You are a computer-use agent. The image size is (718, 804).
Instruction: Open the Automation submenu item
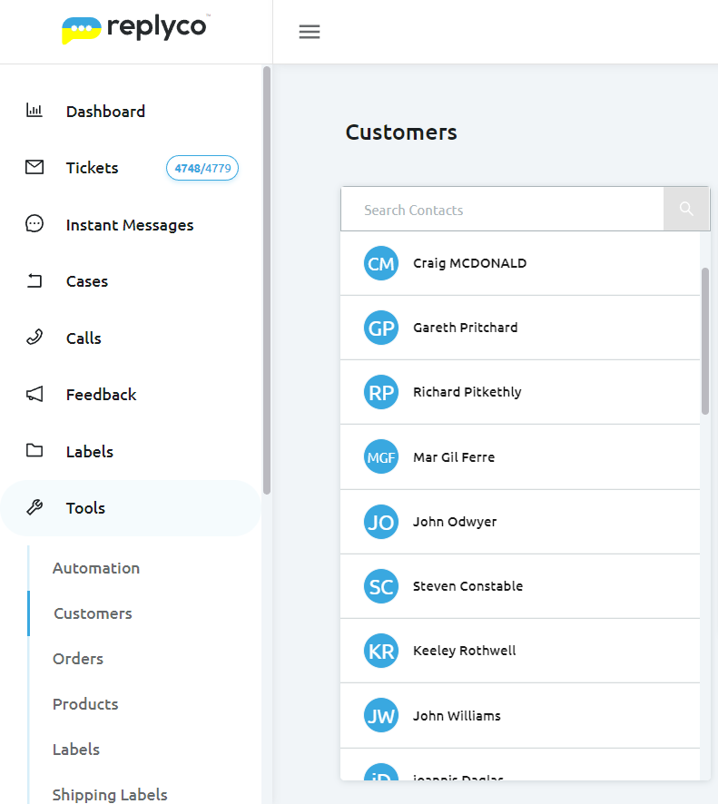coord(96,568)
